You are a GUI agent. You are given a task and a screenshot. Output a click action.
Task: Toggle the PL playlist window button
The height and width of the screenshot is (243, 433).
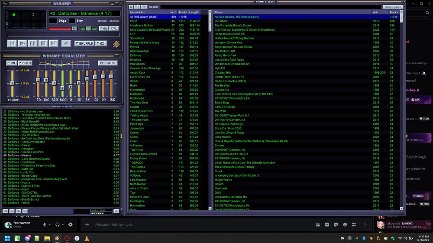click(x=114, y=29)
